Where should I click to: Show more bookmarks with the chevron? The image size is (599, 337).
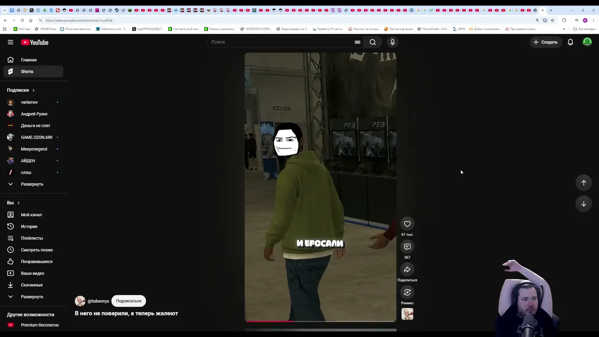click(563, 29)
